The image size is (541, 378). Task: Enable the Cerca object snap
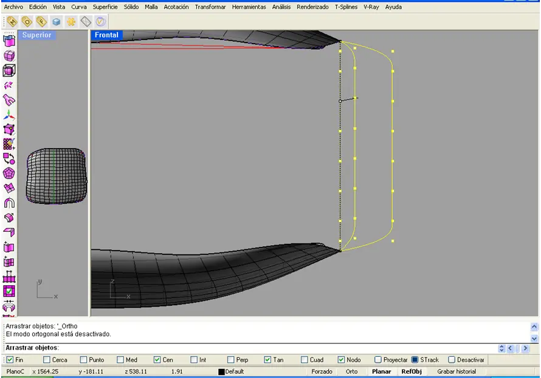pos(47,360)
